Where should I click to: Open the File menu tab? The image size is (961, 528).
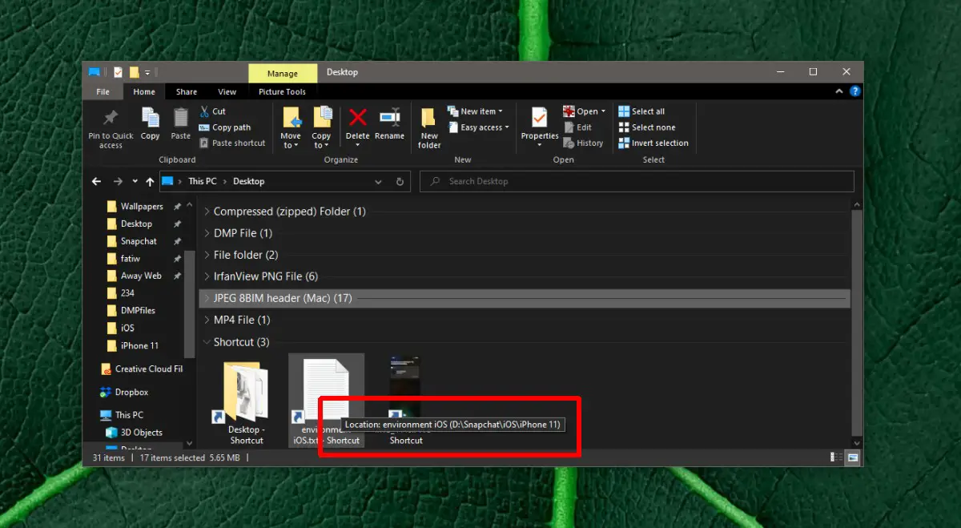[103, 92]
